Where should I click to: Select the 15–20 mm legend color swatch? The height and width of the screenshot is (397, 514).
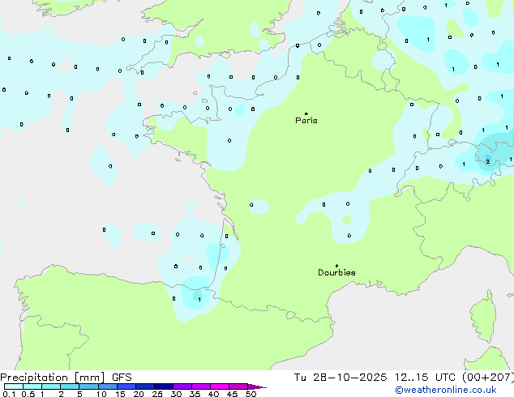coord(126,386)
